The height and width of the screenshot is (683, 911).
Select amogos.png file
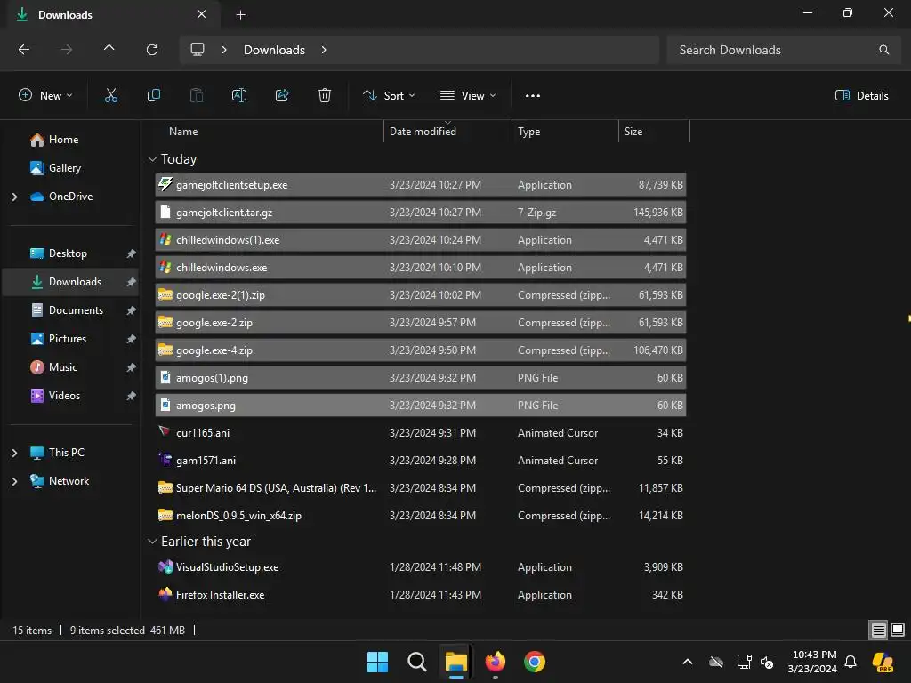tap(421, 406)
